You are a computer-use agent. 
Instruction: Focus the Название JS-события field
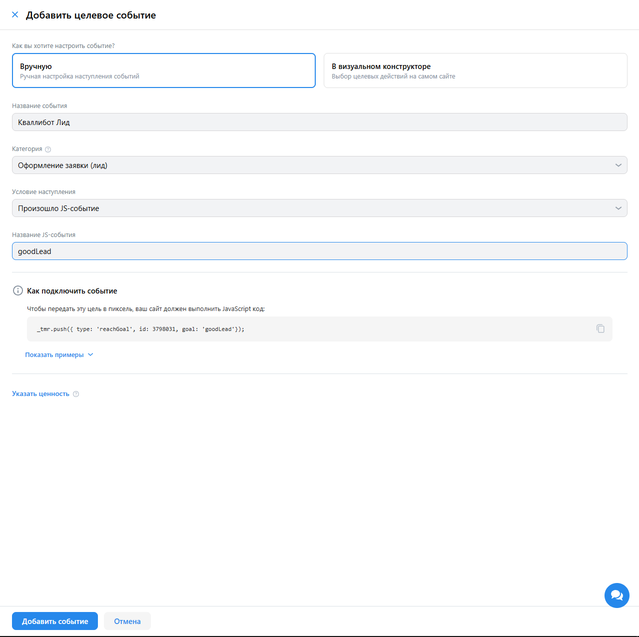coord(319,251)
